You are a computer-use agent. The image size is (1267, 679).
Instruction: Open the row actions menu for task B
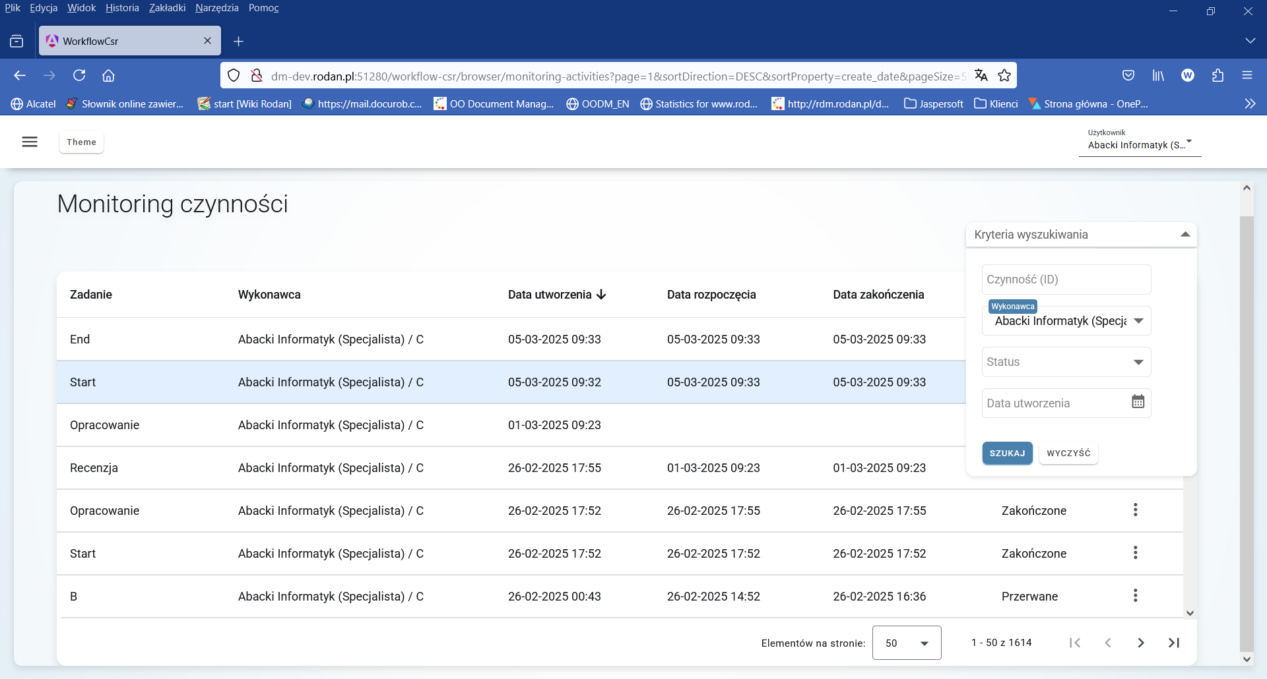[1135, 595]
